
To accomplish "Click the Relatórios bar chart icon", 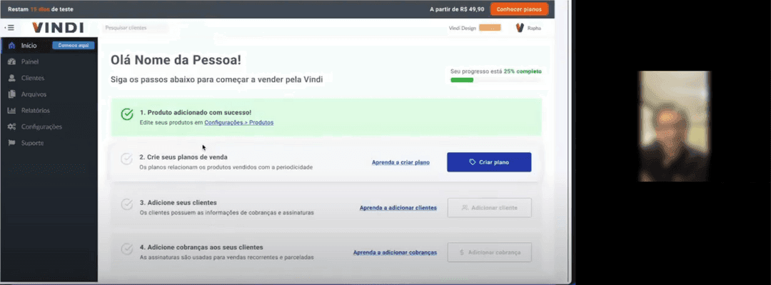I will [12, 110].
